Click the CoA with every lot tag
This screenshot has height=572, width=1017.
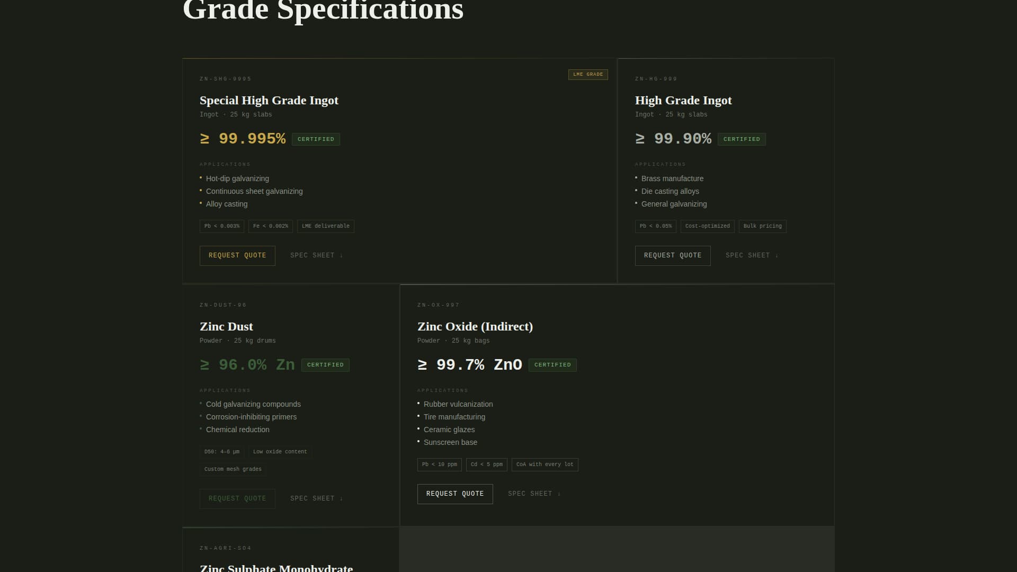click(x=545, y=464)
